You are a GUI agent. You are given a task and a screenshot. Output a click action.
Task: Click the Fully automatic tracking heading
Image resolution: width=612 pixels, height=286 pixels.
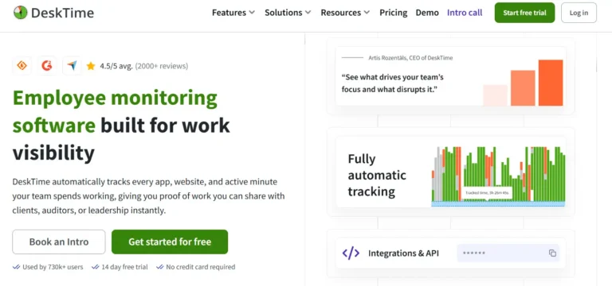[377, 175]
